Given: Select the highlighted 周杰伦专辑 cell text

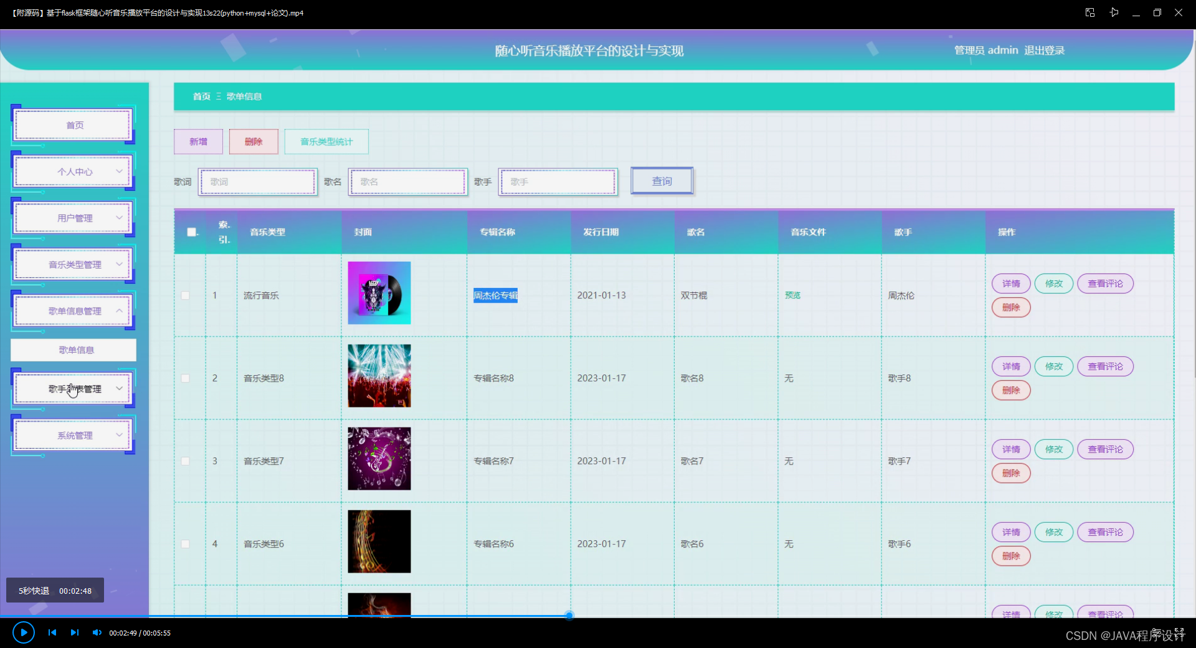Looking at the screenshot, I should click(495, 295).
